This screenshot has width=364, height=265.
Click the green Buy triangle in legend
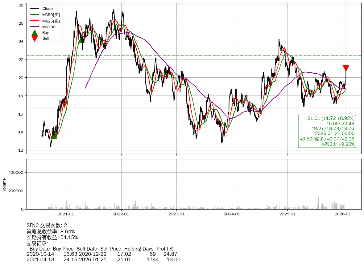pyautogui.click(x=35, y=33)
